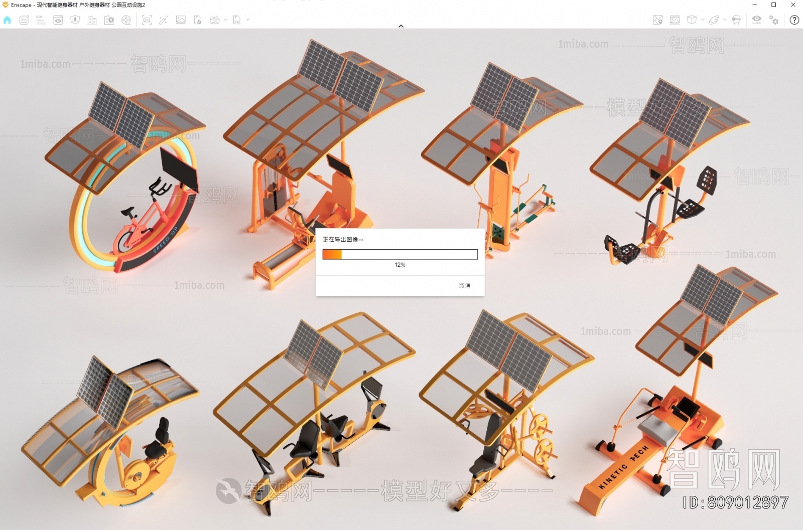The height and width of the screenshot is (530, 803).
Task: Open the help question mark icon
Action: pos(794,20)
